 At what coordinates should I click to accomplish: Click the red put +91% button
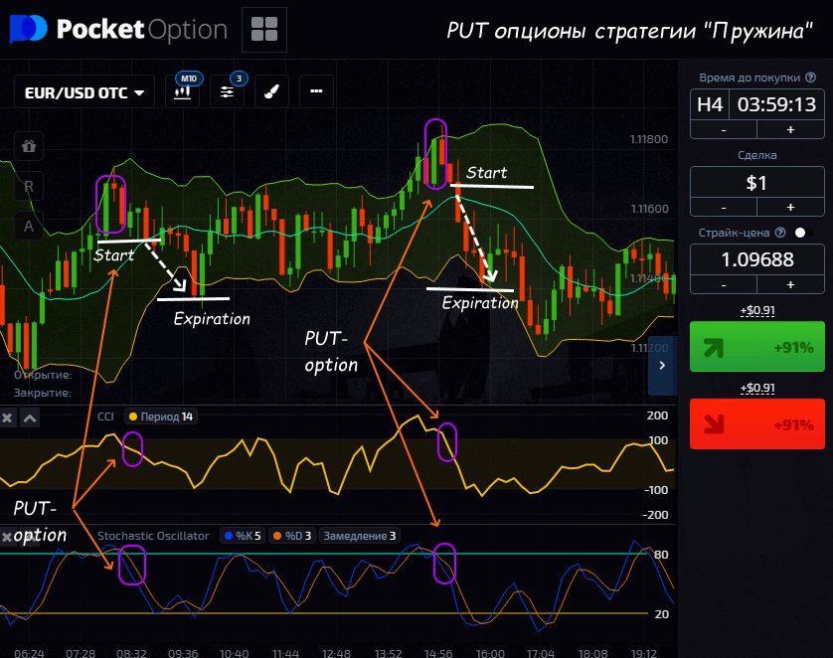click(x=756, y=424)
